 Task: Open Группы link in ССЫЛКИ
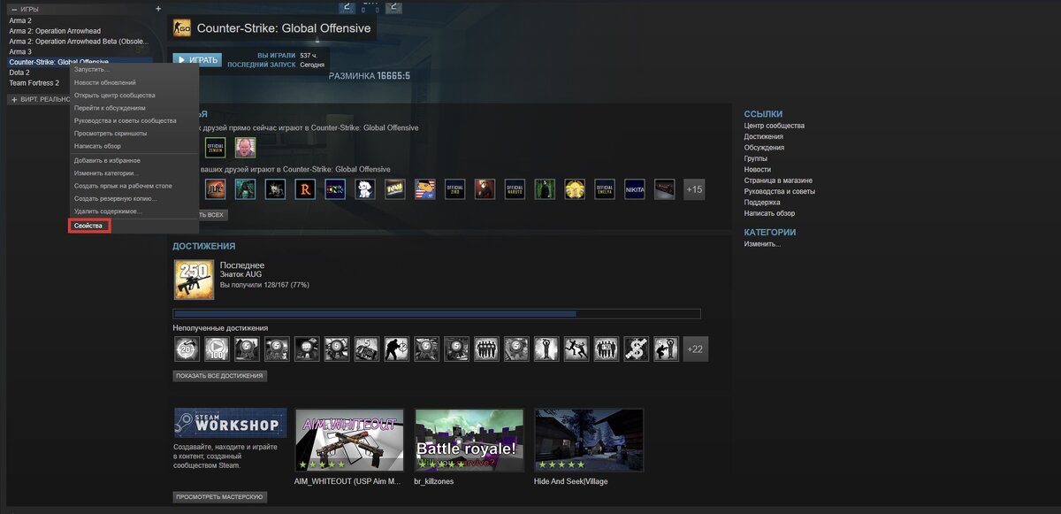(756, 158)
